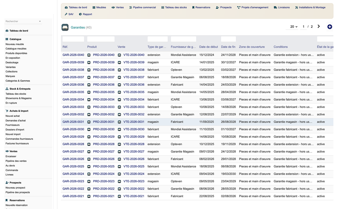Click the Installations & Montage tools icon
337x209 pixels.
(296, 7)
